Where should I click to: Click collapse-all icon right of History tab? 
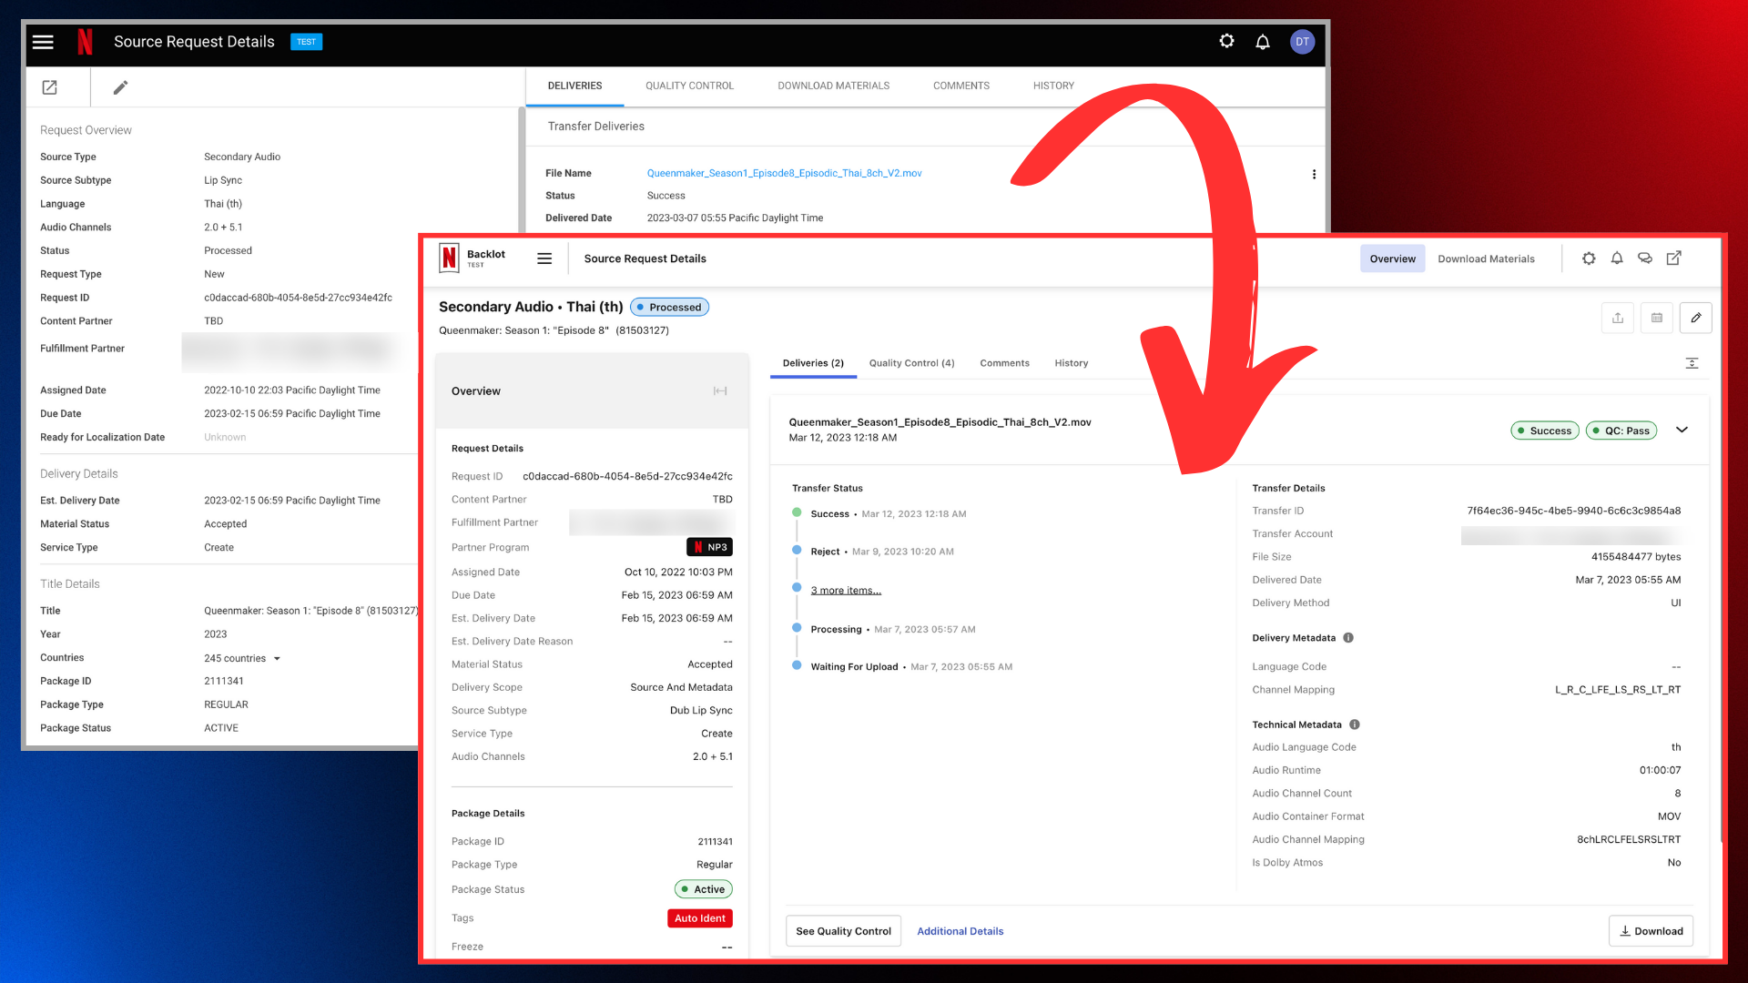click(x=1692, y=363)
